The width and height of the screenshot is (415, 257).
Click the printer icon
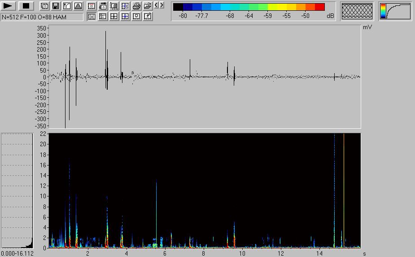pos(136,6)
